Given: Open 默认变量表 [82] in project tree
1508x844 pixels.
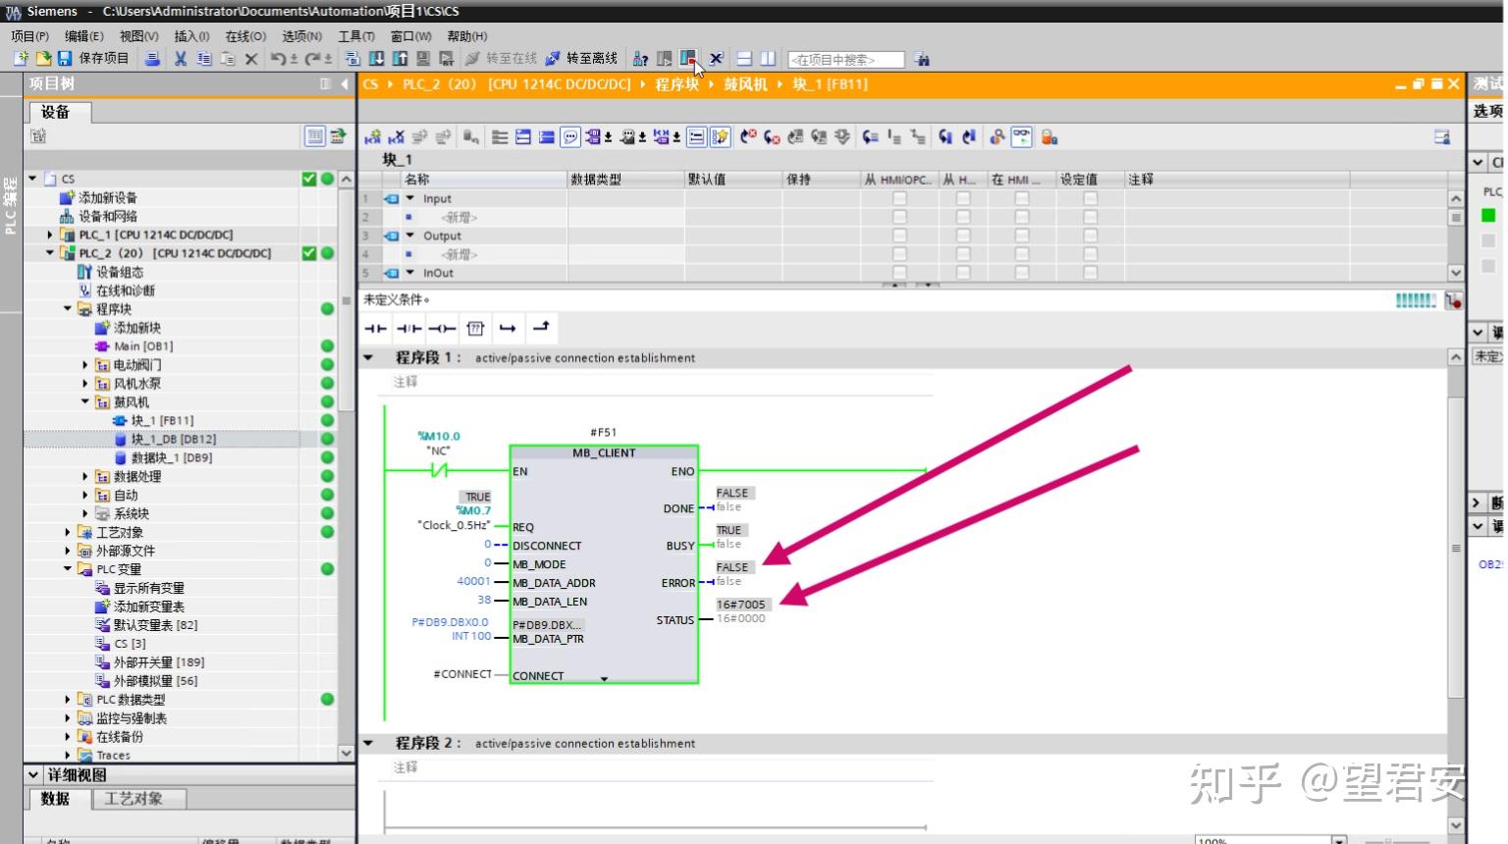Looking at the screenshot, I should click(x=155, y=625).
